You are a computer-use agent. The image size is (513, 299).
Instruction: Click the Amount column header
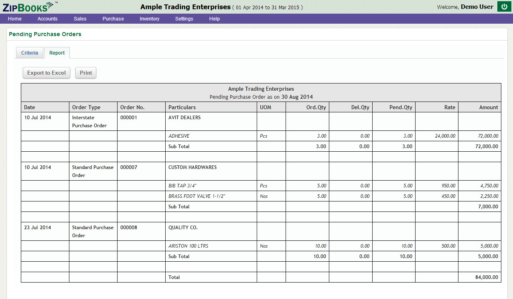[489, 107]
